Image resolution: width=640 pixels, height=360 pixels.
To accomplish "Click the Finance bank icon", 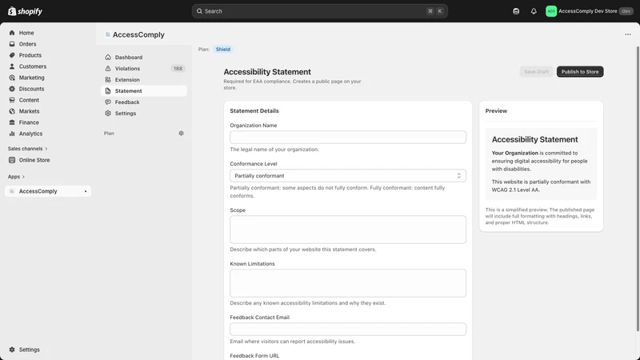I will [x=12, y=122].
